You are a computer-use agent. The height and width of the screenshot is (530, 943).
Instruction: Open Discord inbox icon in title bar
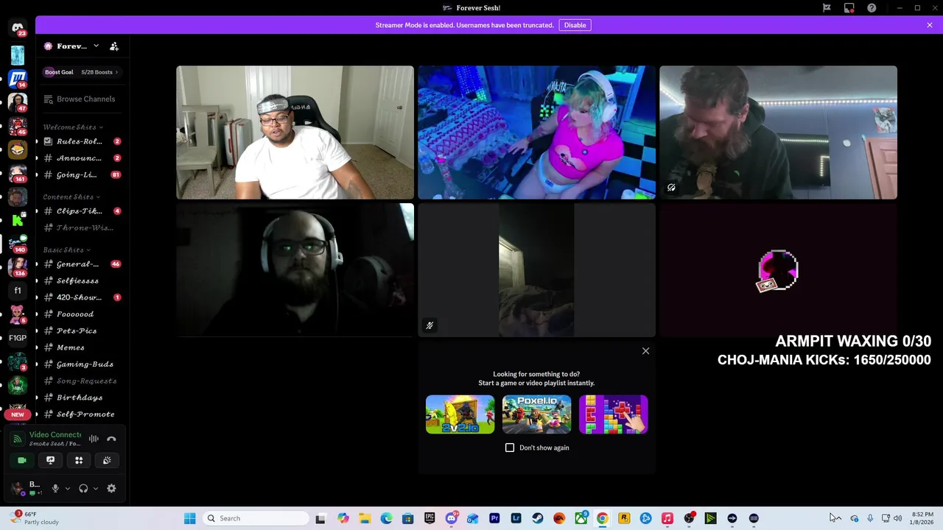click(849, 8)
